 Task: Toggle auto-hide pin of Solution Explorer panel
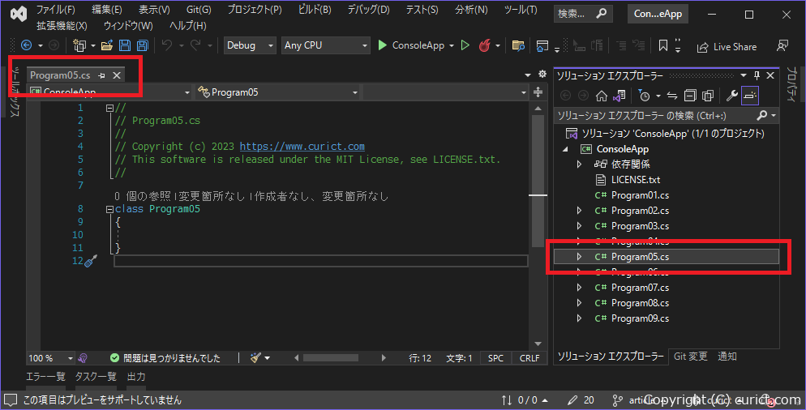757,75
